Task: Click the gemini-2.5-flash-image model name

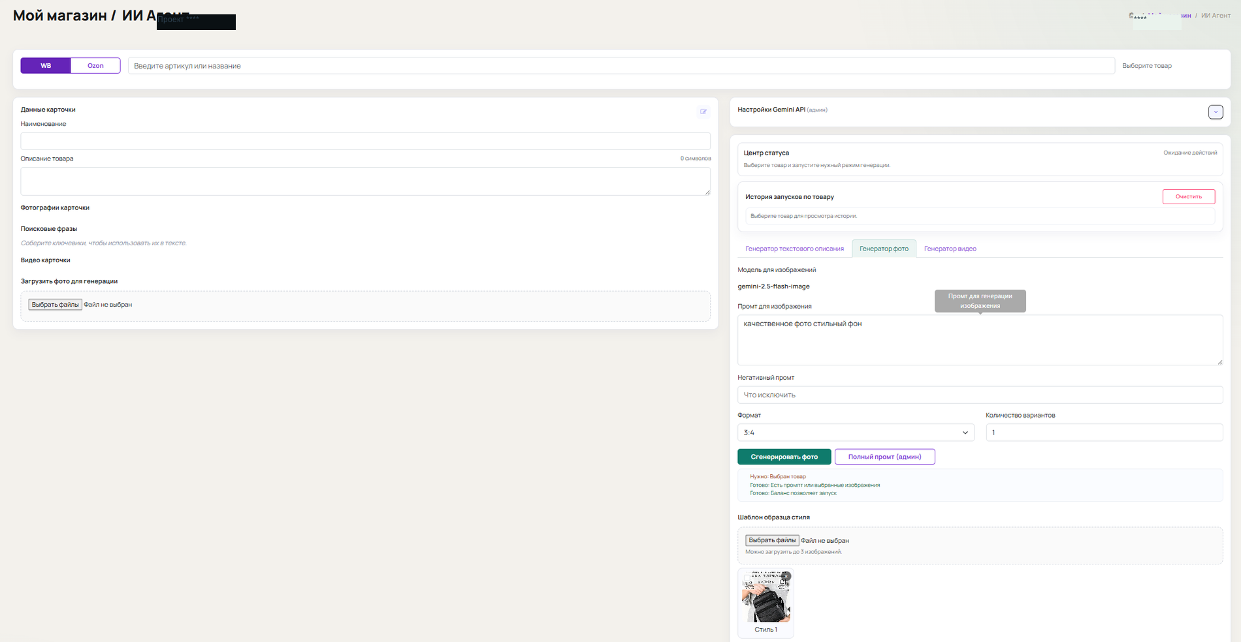Action: (773, 286)
